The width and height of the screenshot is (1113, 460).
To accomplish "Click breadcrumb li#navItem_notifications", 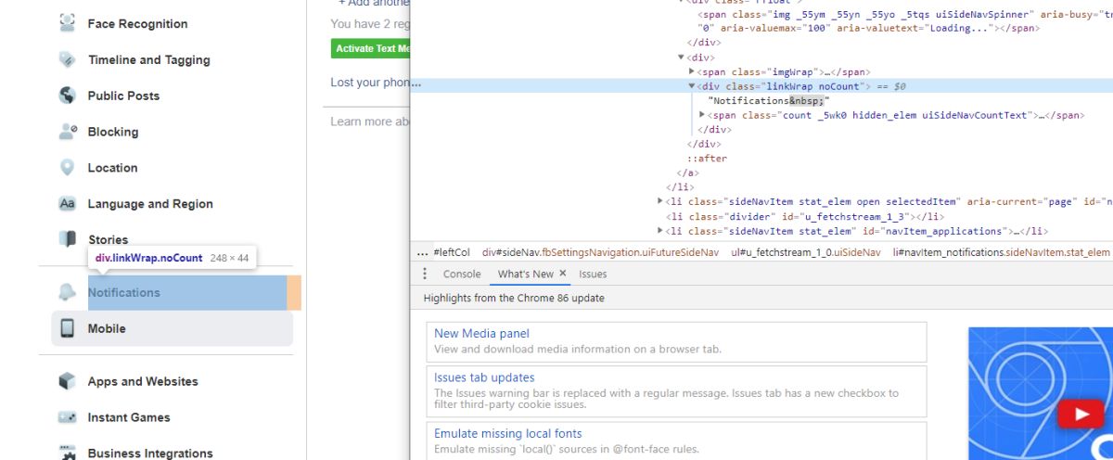I will tap(1002, 252).
